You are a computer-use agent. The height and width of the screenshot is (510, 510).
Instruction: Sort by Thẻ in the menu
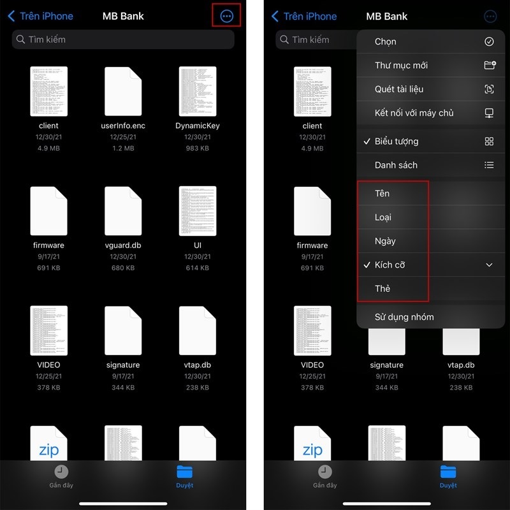point(382,288)
